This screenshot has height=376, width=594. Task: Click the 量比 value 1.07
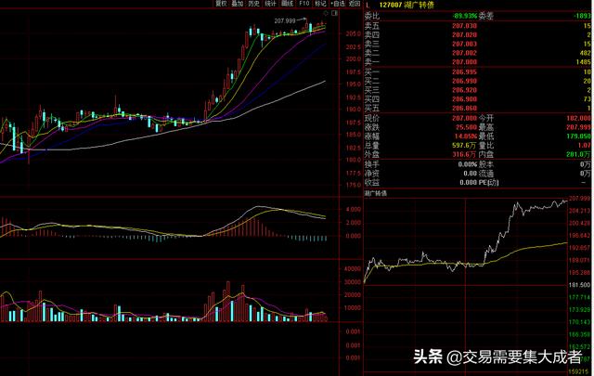(x=585, y=146)
